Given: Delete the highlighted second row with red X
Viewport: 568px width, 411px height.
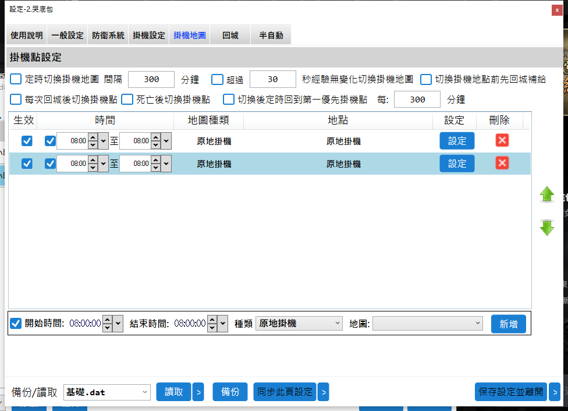Looking at the screenshot, I should tap(502, 164).
